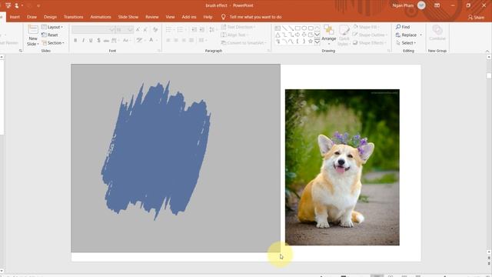
Task: Open the Draw ribbon tab
Action: [32, 17]
